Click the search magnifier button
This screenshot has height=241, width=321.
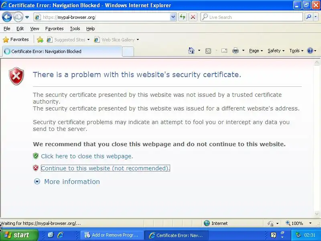pyautogui.click(x=309, y=17)
